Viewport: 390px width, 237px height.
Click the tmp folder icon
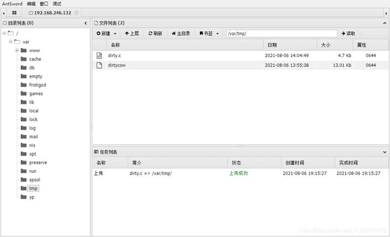click(x=23, y=188)
